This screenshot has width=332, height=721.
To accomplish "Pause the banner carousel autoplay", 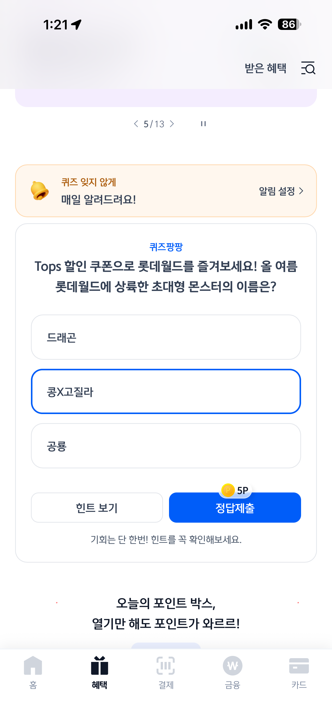I will pos(203,124).
